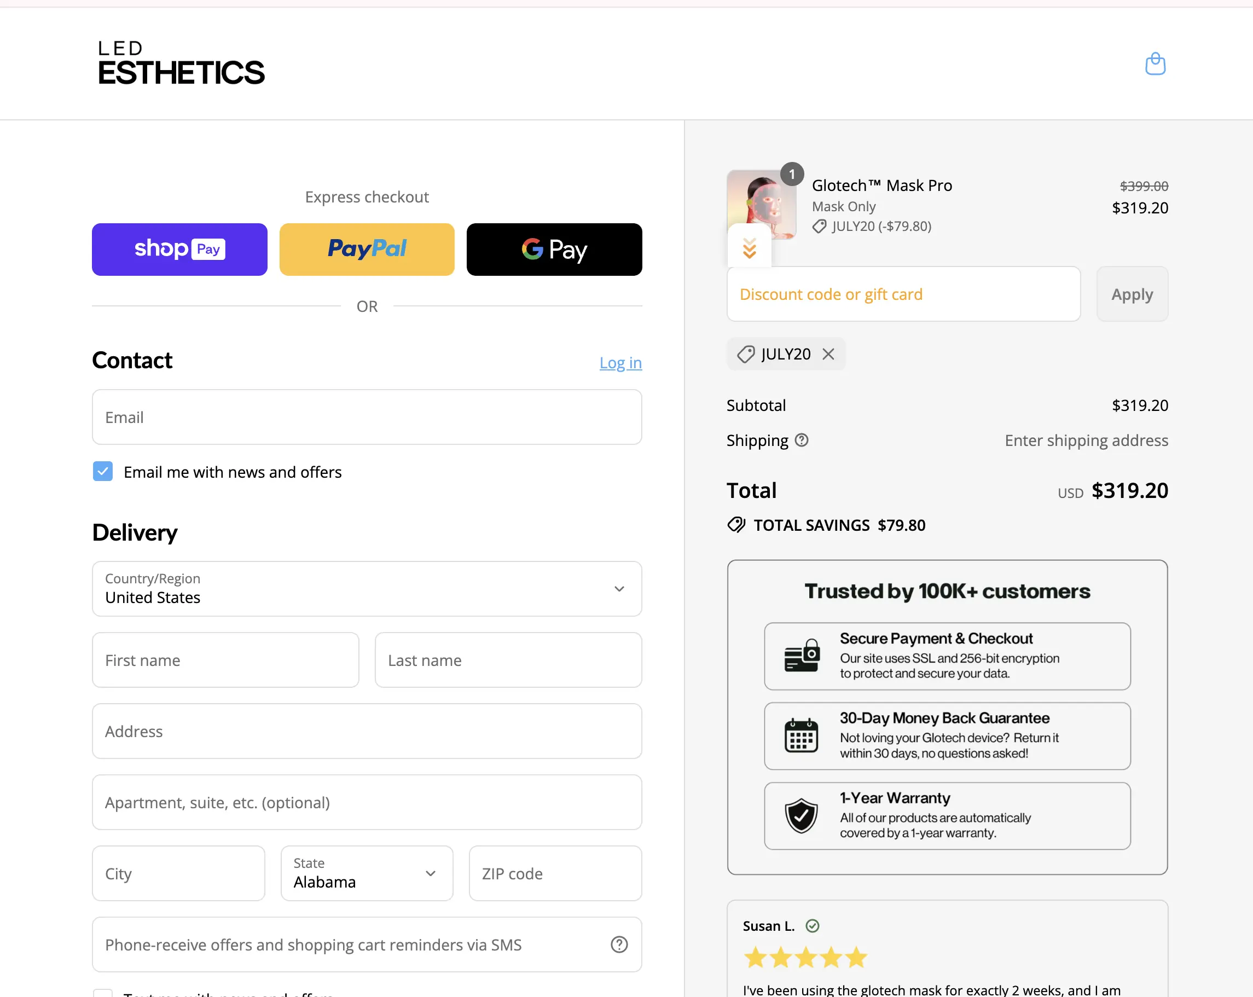
Task: Open the Country/Region dropdown
Action: click(367, 589)
